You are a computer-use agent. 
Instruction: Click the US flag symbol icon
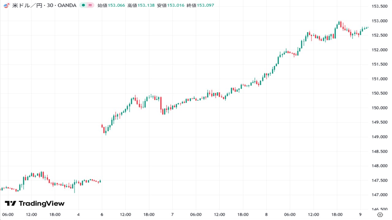(6, 5)
